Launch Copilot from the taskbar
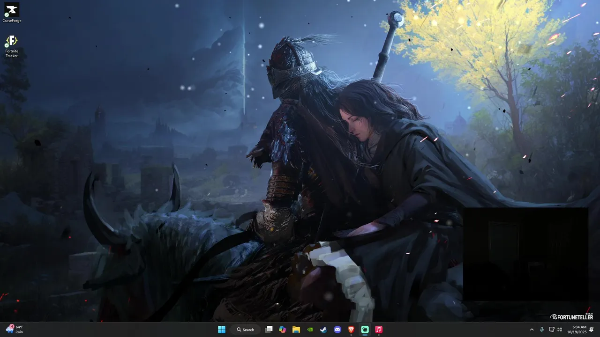The image size is (600, 337). (282, 330)
